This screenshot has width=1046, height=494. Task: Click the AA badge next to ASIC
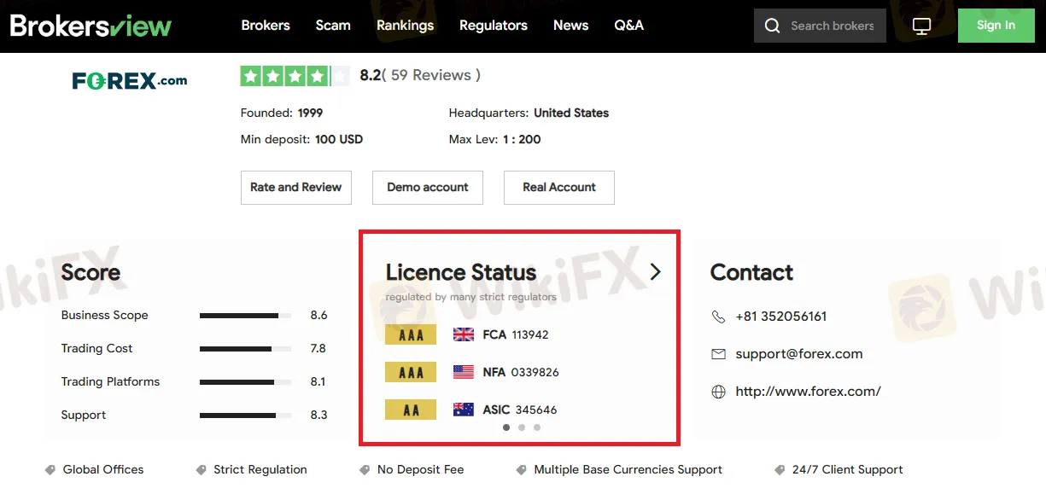[411, 410]
